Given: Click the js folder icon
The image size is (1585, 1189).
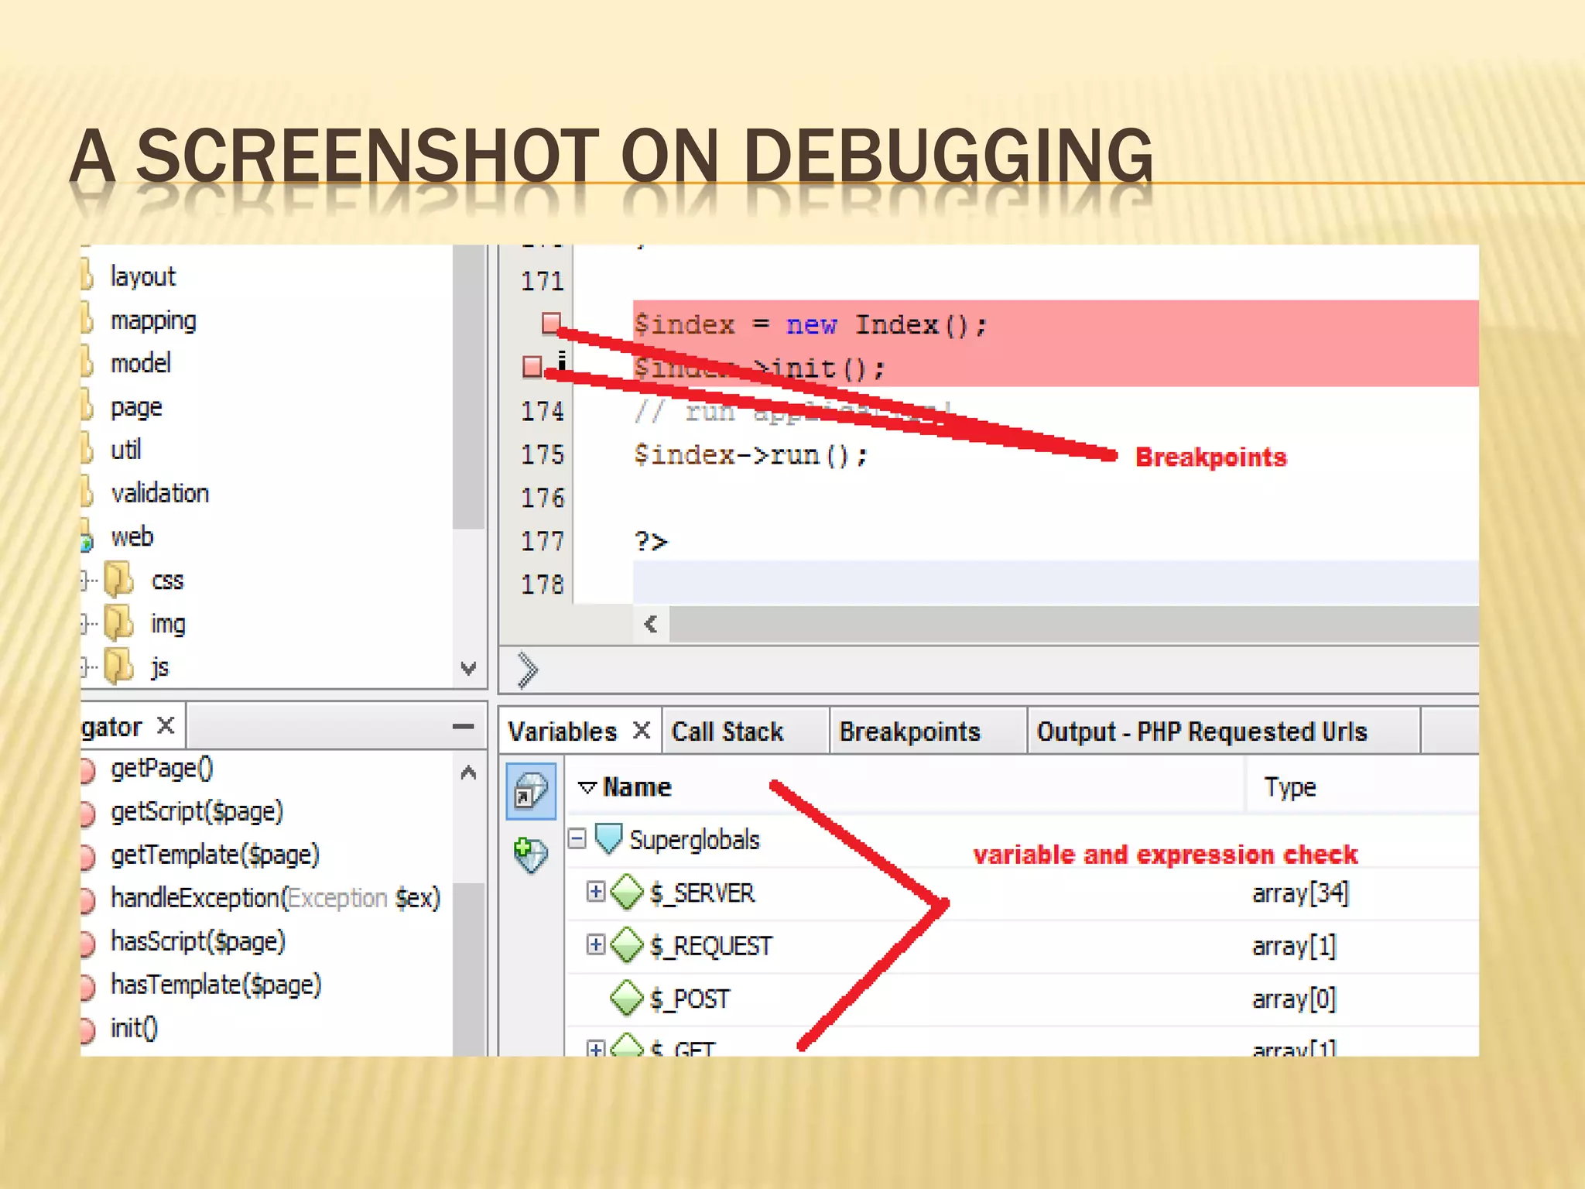Looking at the screenshot, I should coord(118,666).
